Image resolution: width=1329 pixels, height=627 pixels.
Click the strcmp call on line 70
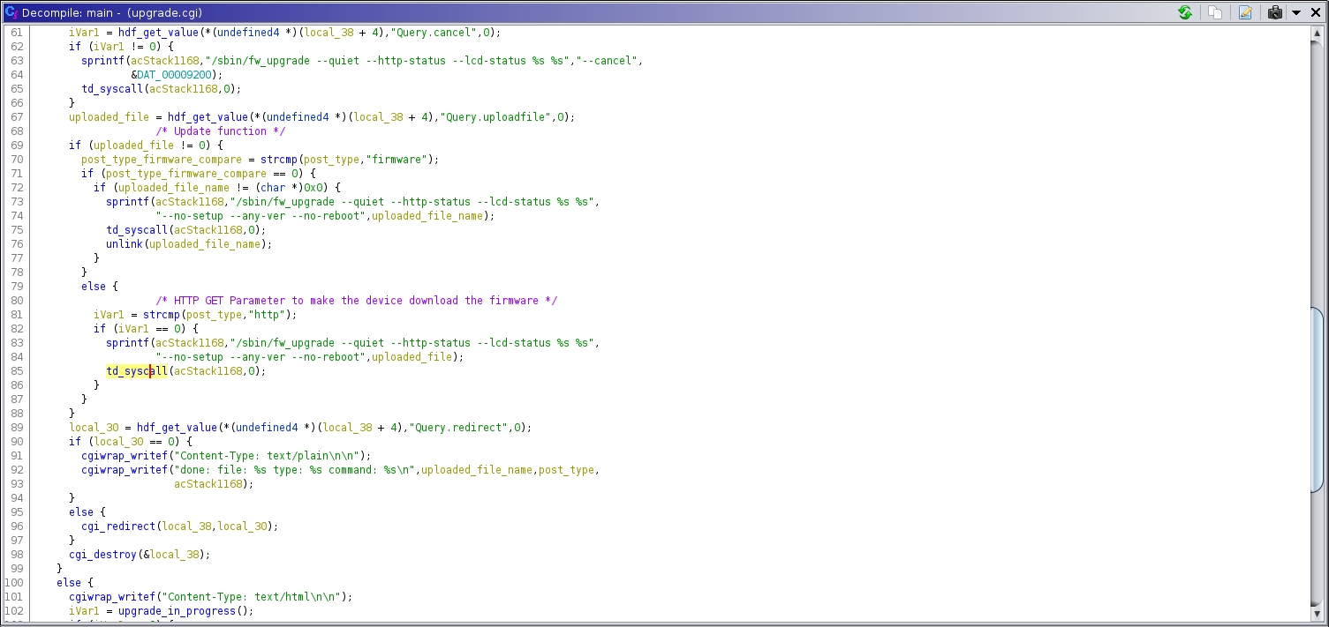(x=281, y=160)
